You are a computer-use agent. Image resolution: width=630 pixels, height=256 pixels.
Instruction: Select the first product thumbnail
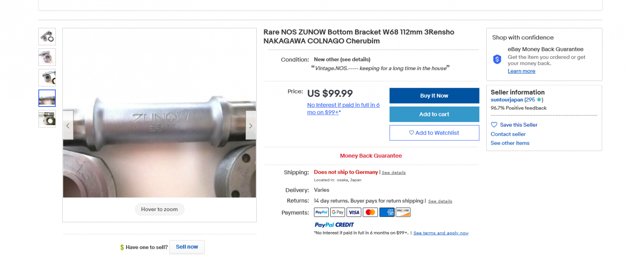(47, 37)
